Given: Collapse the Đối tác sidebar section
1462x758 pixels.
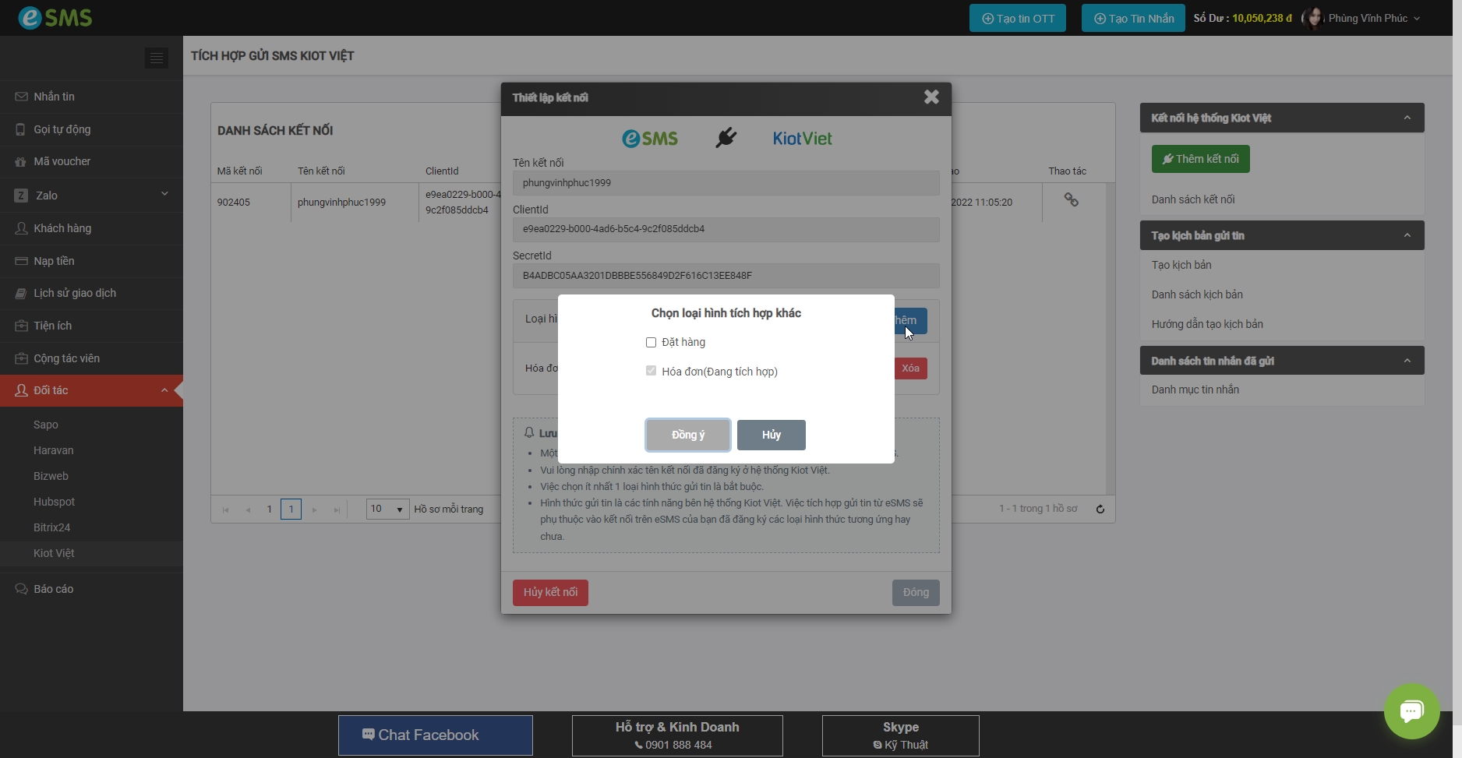Looking at the screenshot, I should (x=164, y=390).
